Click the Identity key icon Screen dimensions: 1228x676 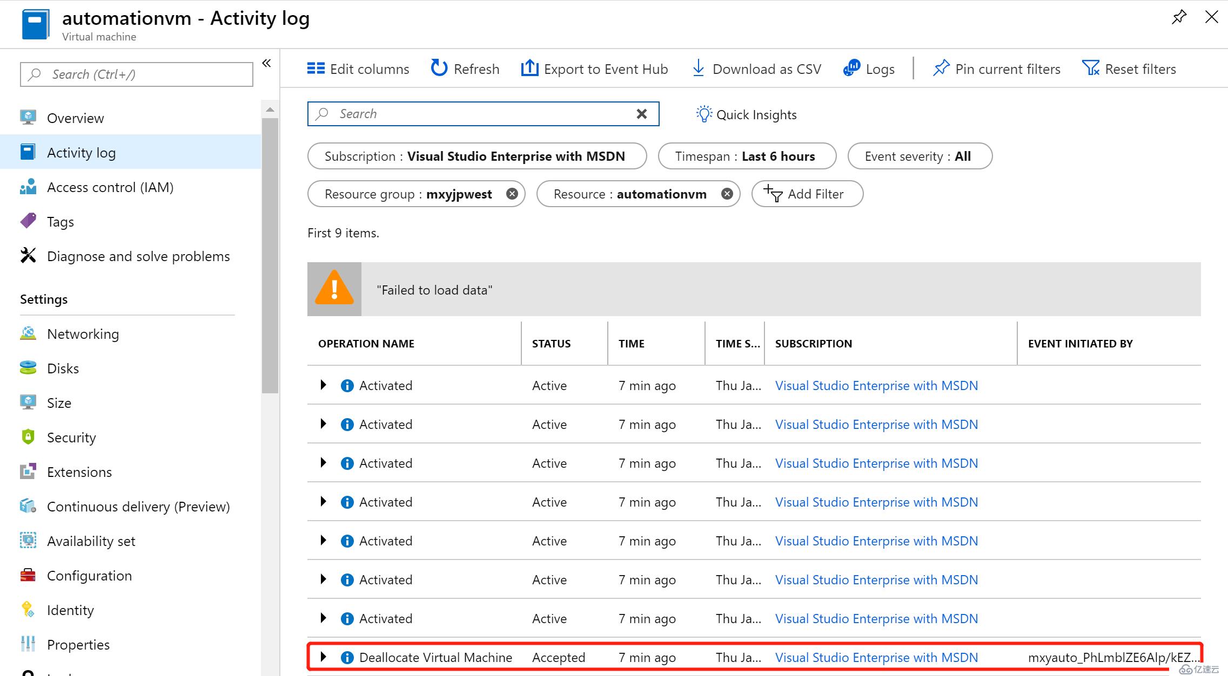[28, 610]
